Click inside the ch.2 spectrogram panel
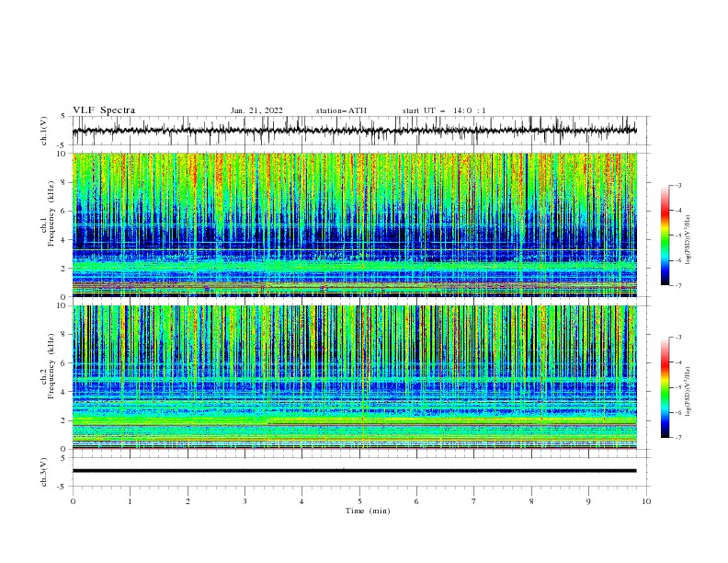 point(355,377)
